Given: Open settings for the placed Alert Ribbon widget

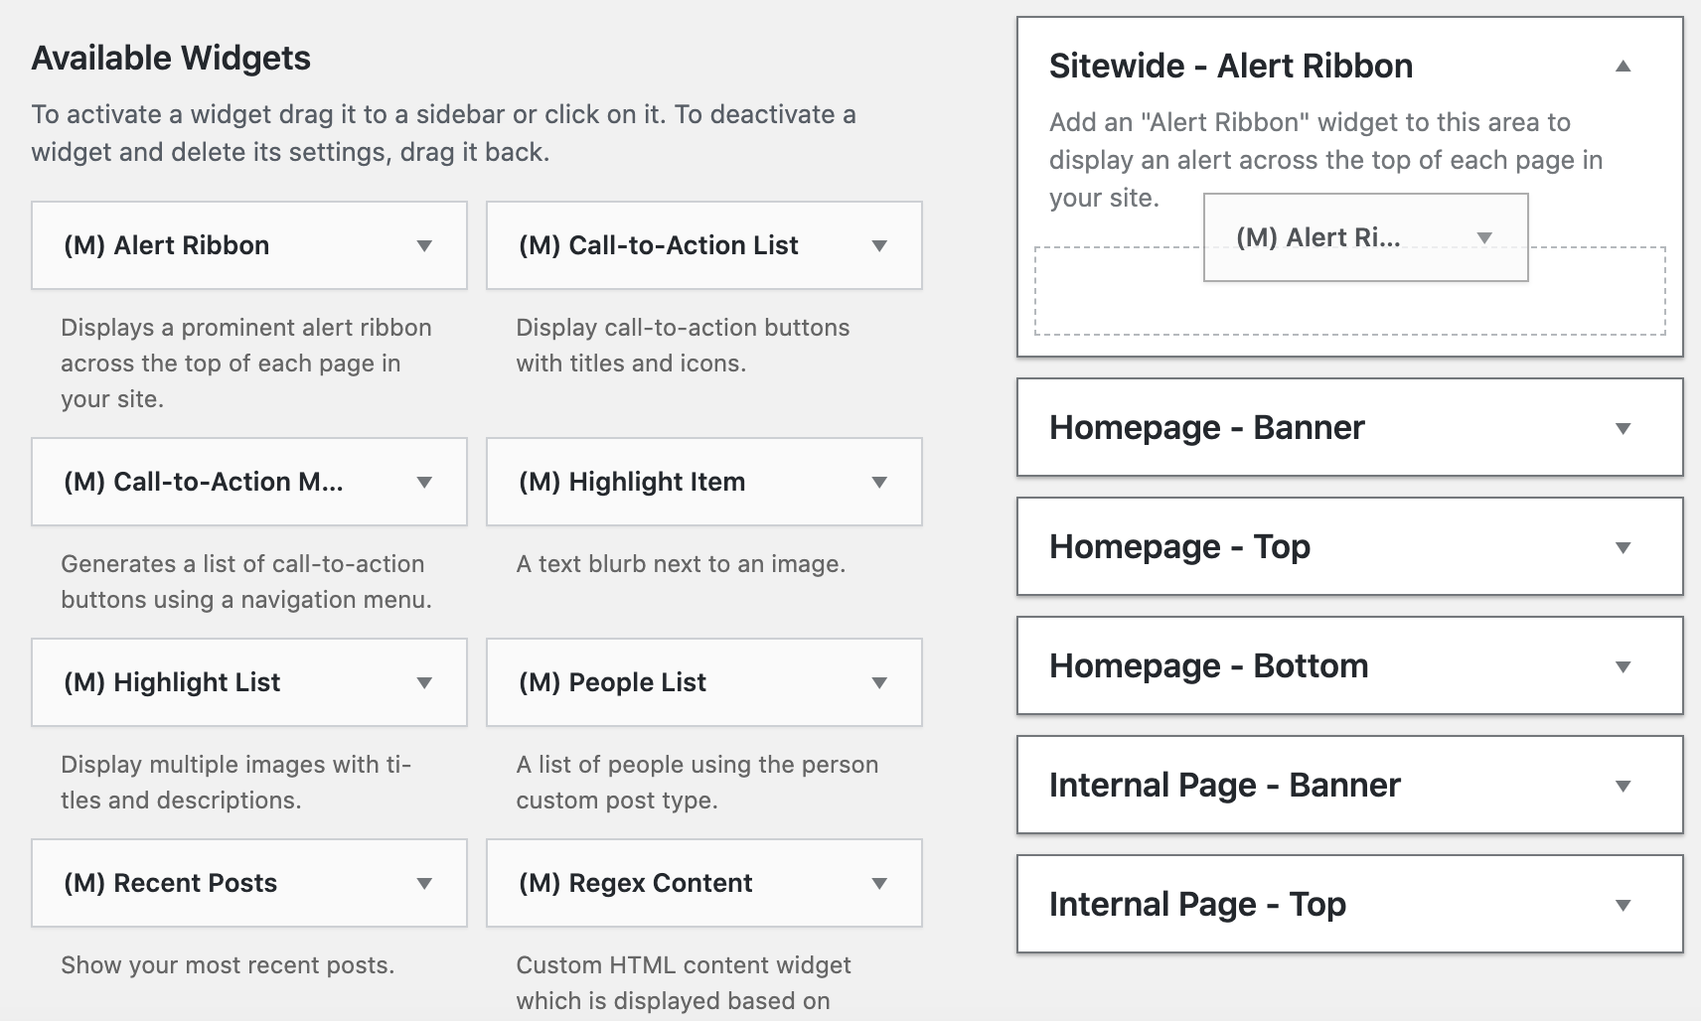Looking at the screenshot, I should pyautogui.click(x=1485, y=237).
